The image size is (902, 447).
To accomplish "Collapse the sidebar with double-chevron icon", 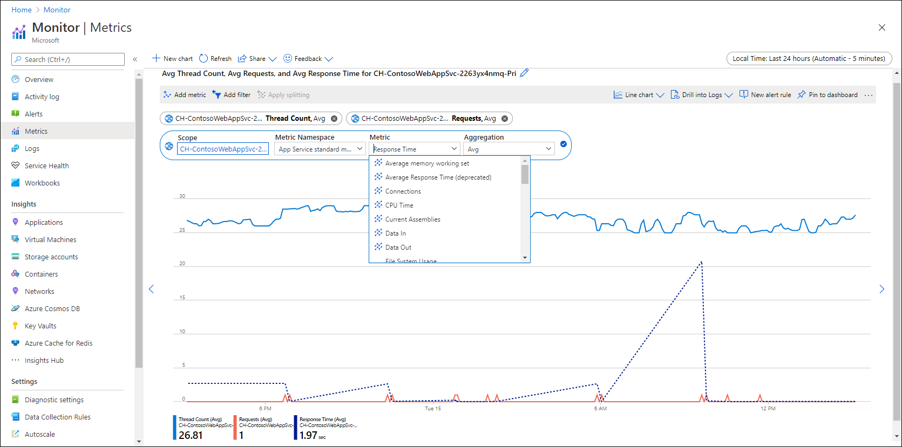I will [135, 59].
